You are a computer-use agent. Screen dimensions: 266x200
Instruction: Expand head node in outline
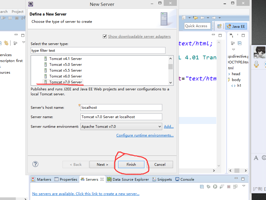[x=229, y=74]
